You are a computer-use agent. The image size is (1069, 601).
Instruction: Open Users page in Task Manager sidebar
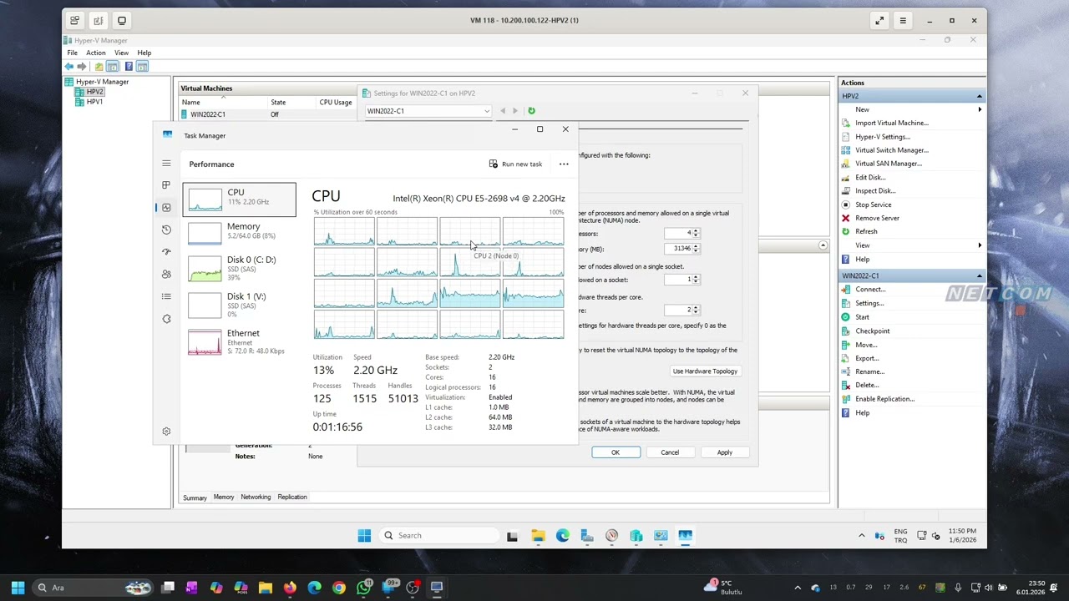(x=166, y=274)
